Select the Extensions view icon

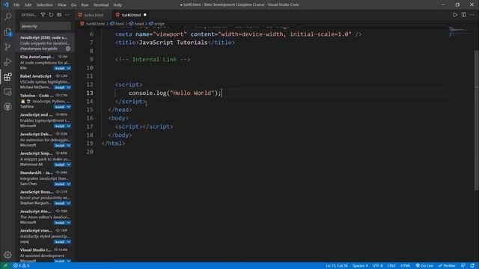click(7, 76)
